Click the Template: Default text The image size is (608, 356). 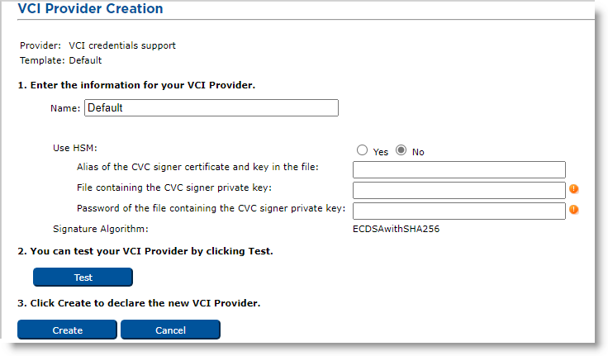pyautogui.click(x=60, y=60)
